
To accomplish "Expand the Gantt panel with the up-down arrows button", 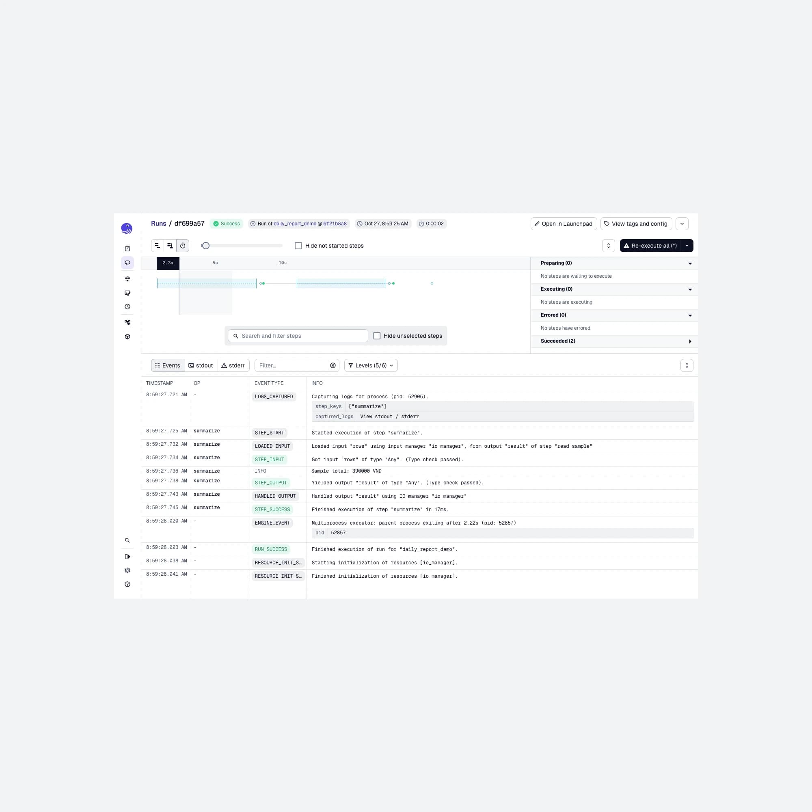I will point(608,246).
